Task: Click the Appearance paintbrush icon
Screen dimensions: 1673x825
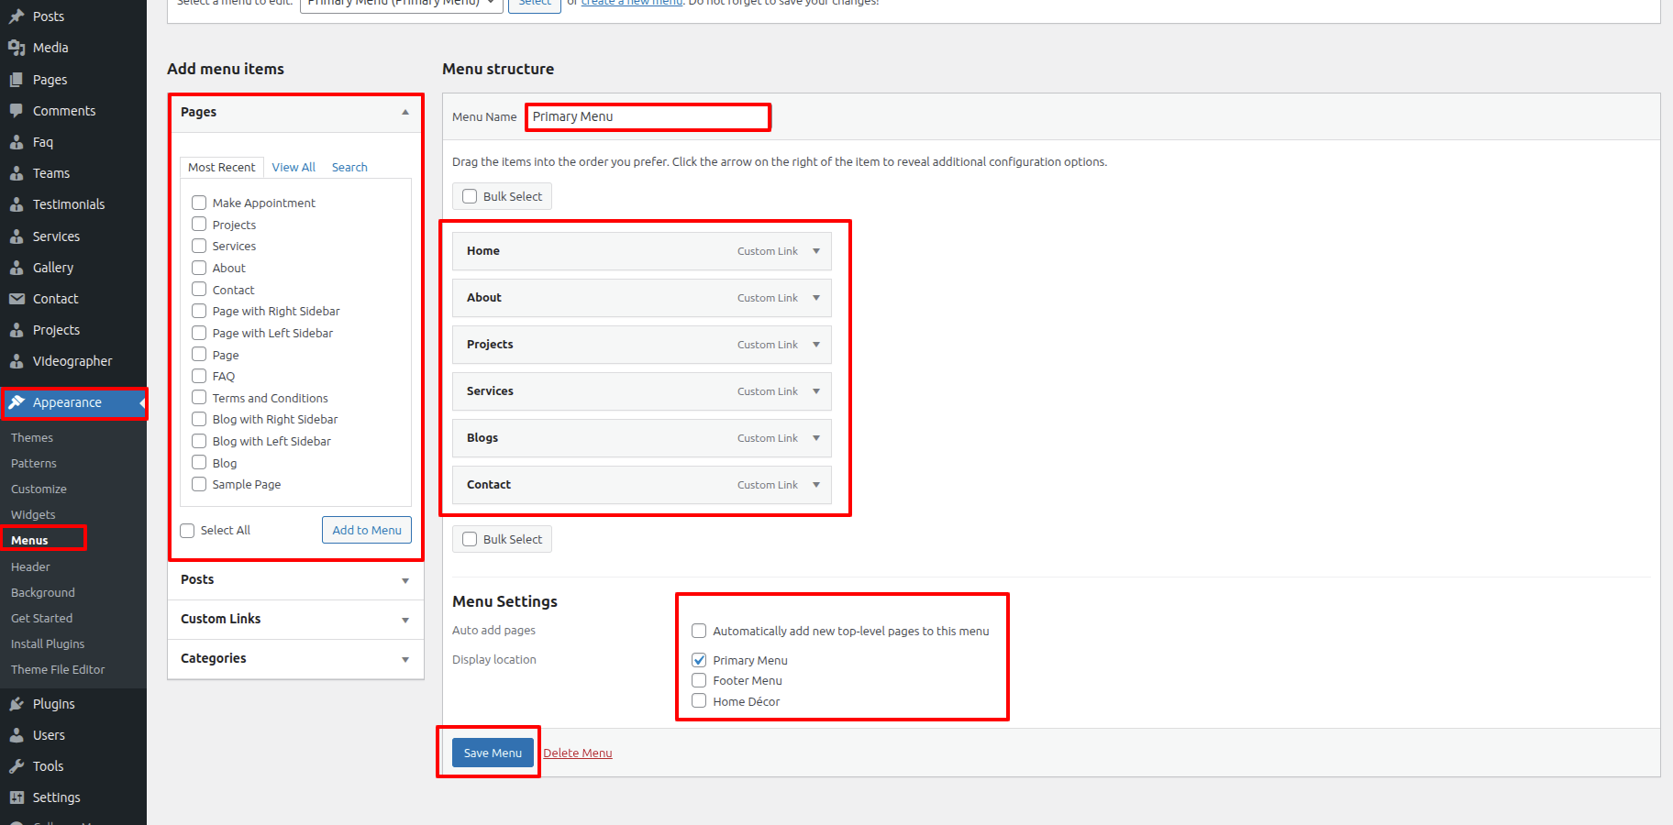Action: pyautogui.click(x=17, y=402)
